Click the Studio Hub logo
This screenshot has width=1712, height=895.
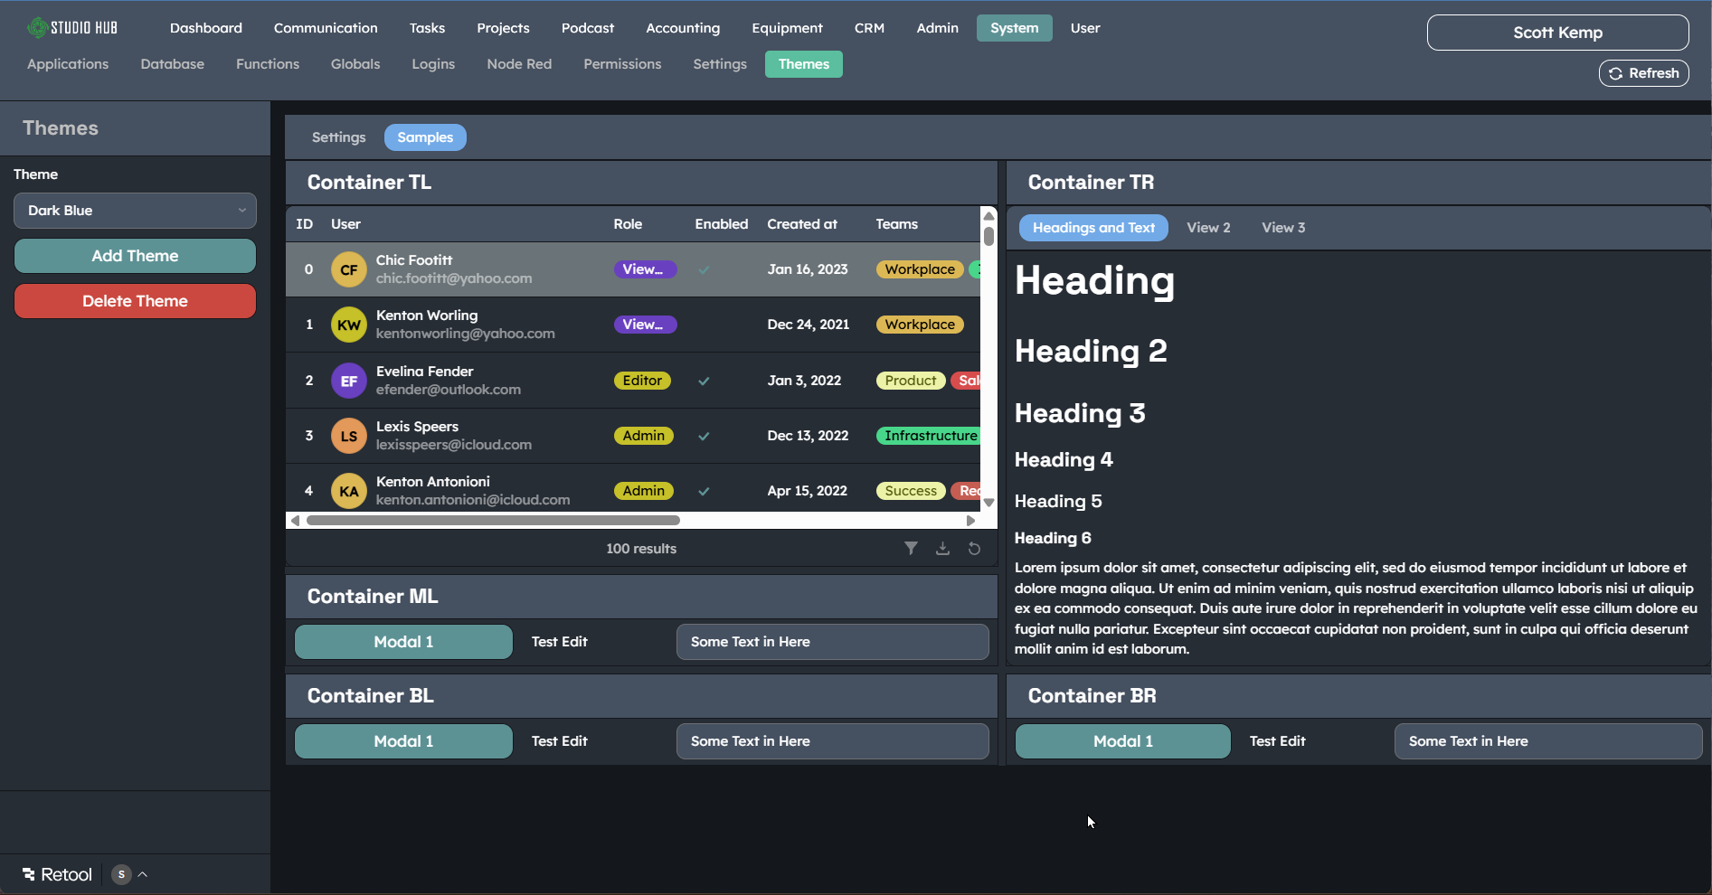click(x=72, y=28)
